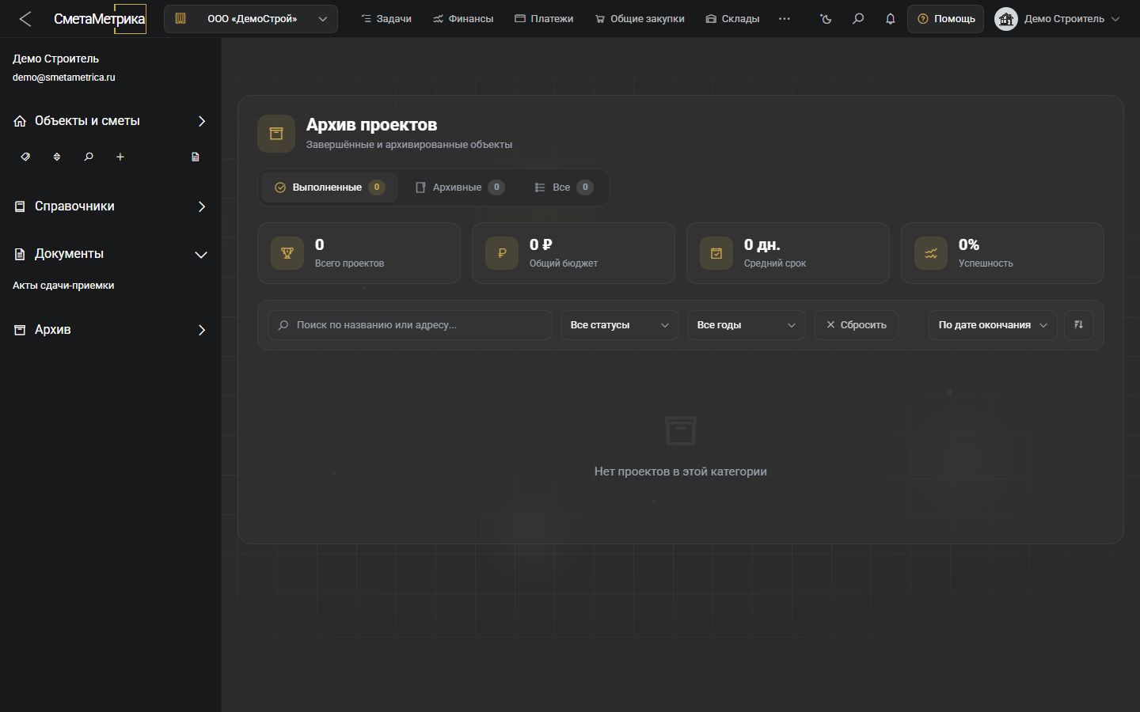Screen dimensions: 1140x712
Task: Click the Помощь help button
Action: [946, 19]
